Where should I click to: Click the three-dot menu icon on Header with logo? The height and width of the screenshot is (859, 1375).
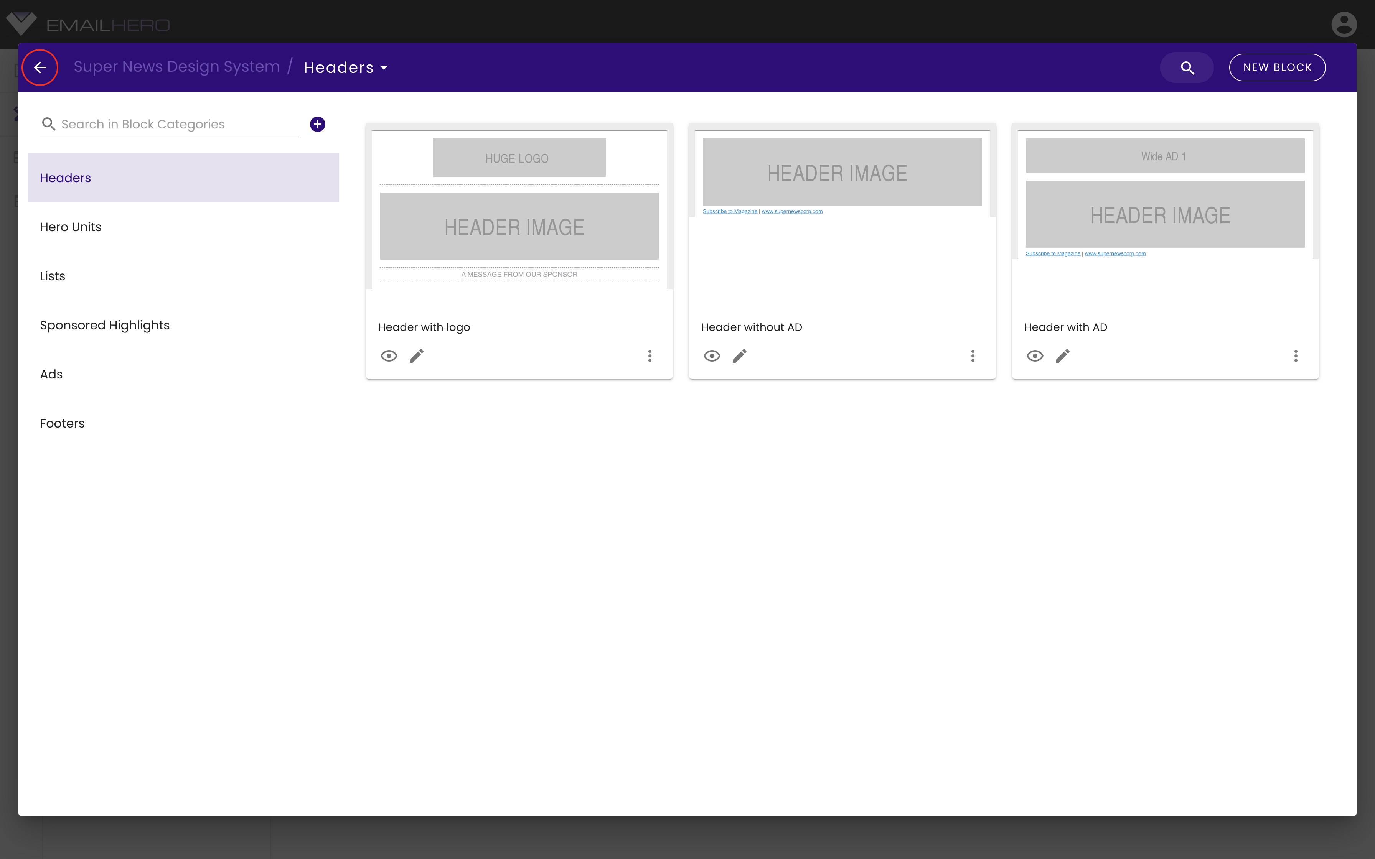click(650, 355)
